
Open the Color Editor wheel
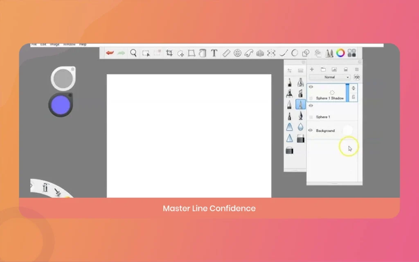[340, 53]
